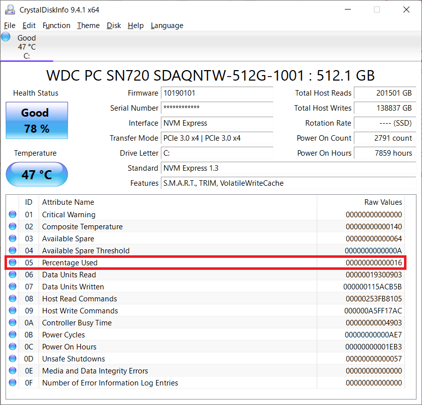The image size is (422, 405).
Task: Click the Good 78% health status button
Action: coord(36,120)
